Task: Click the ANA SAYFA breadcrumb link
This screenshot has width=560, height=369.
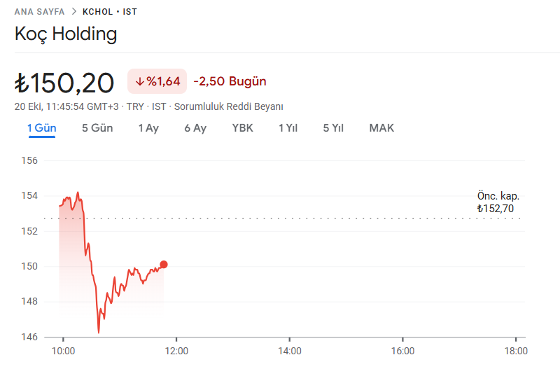Action: tap(39, 12)
